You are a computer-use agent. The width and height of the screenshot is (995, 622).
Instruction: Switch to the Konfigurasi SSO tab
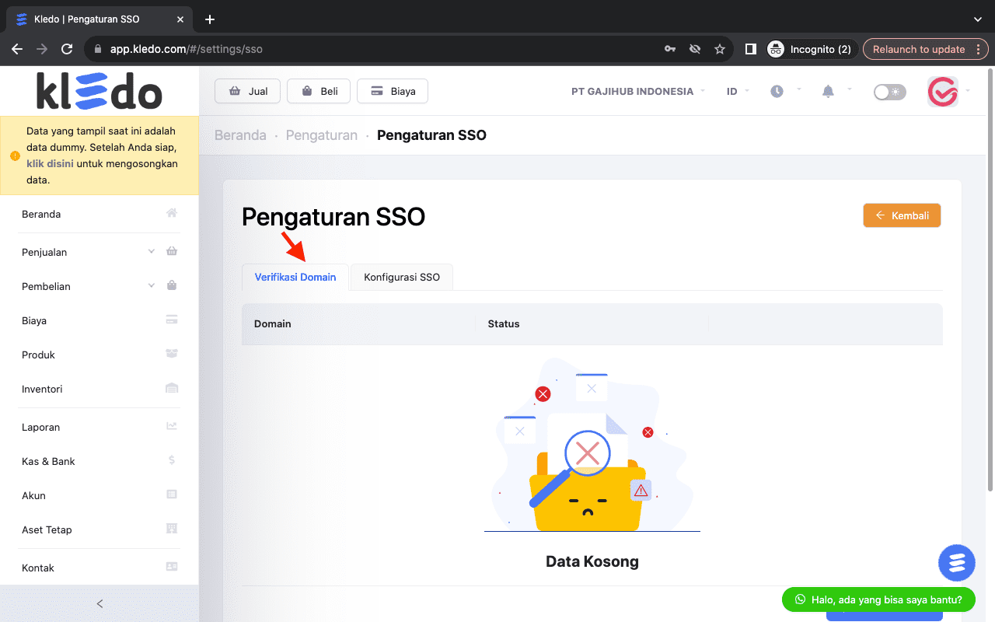(x=401, y=277)
